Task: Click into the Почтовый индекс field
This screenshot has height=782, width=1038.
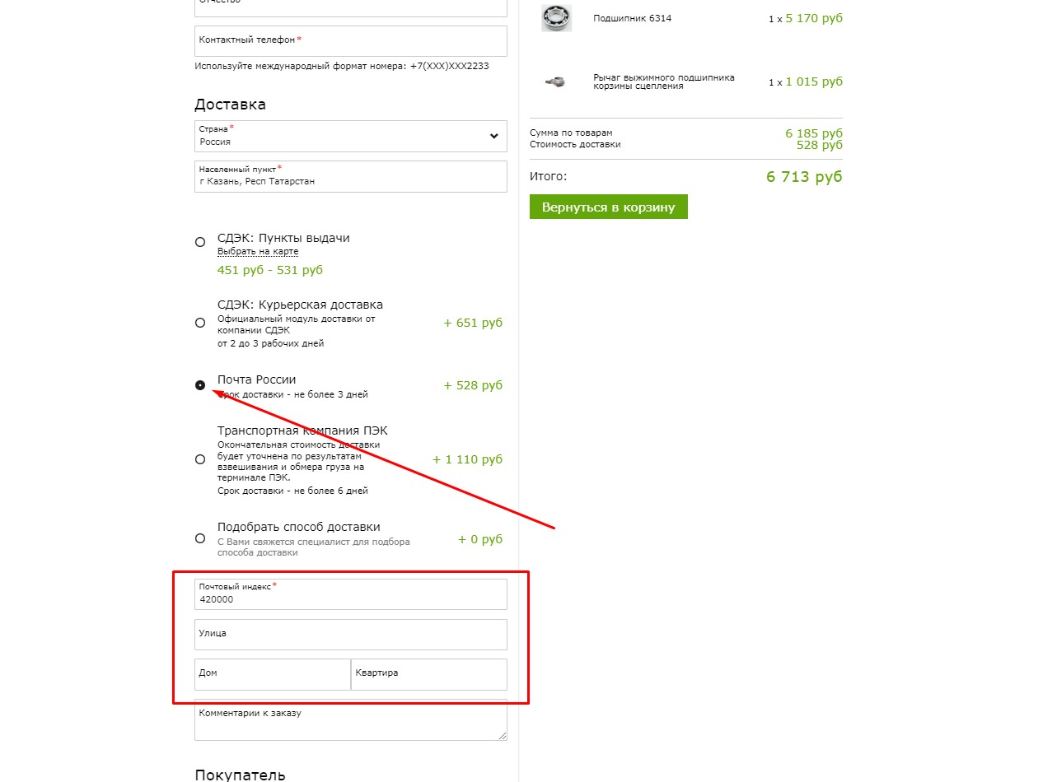Action: (x=351, y=594)
